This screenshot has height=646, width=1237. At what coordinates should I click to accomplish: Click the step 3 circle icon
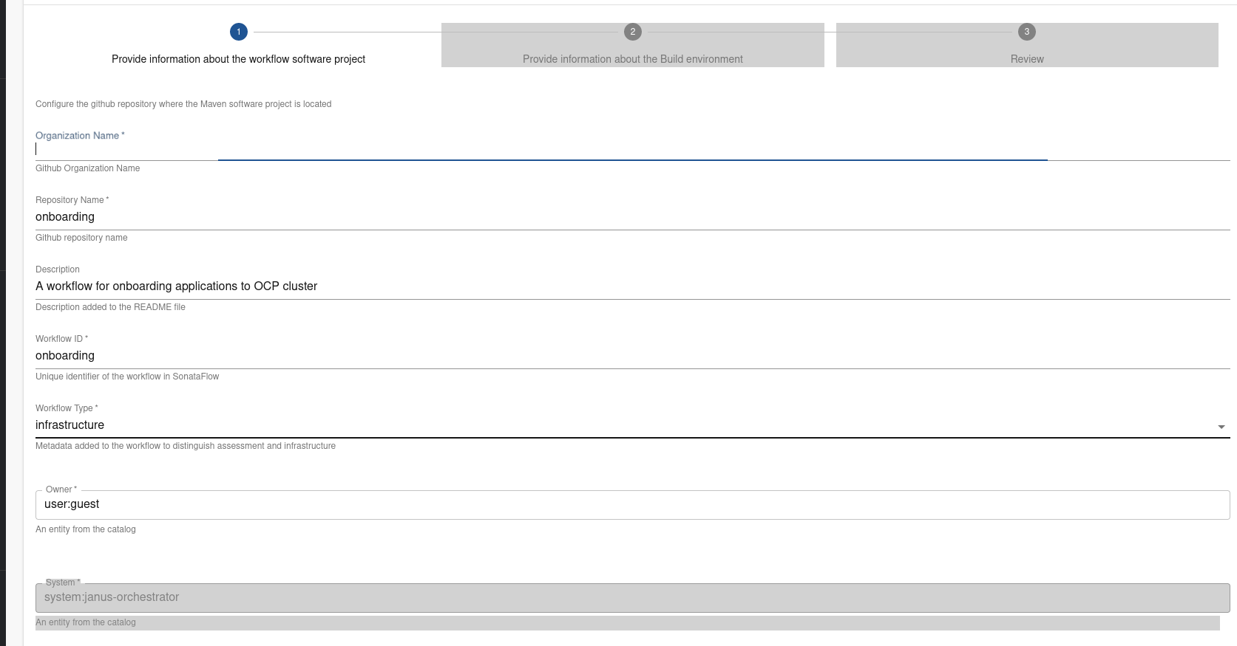(x=1026, y=32)
